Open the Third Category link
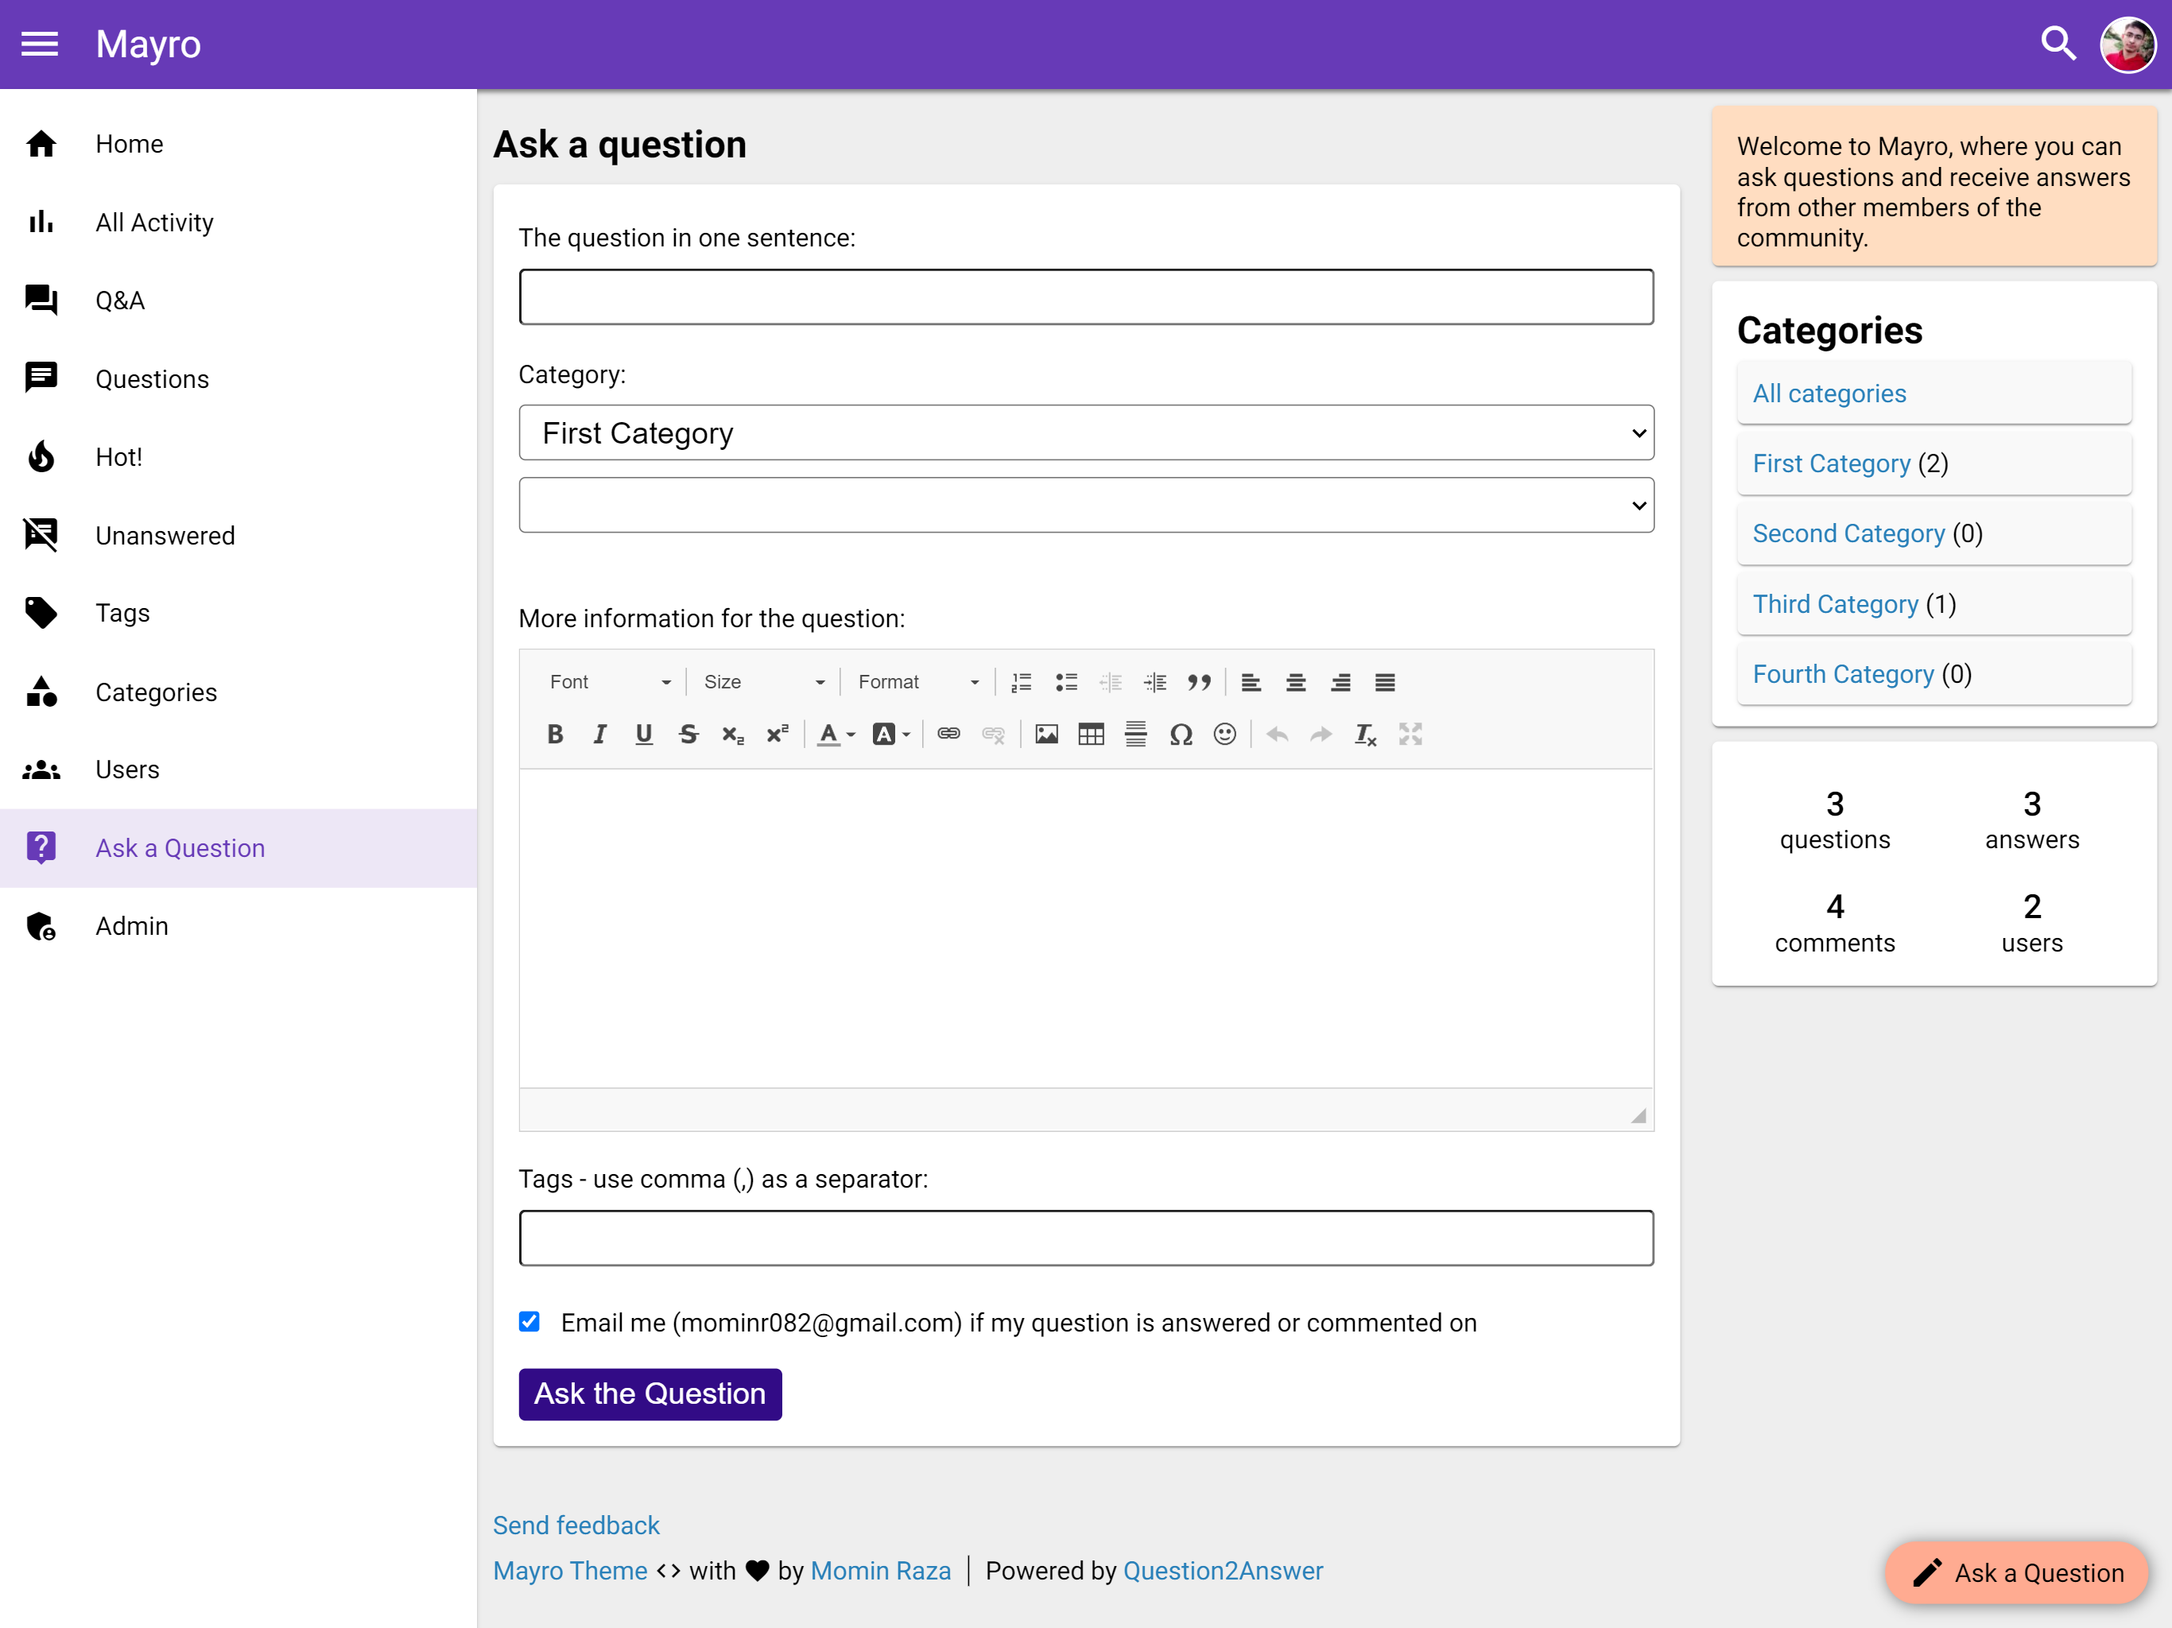The image size is (2172, 1628). [x=1835, y=604]
